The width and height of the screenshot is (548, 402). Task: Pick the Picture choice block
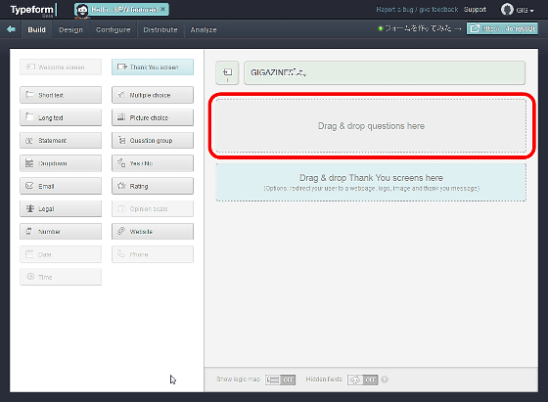click(153, 117)
